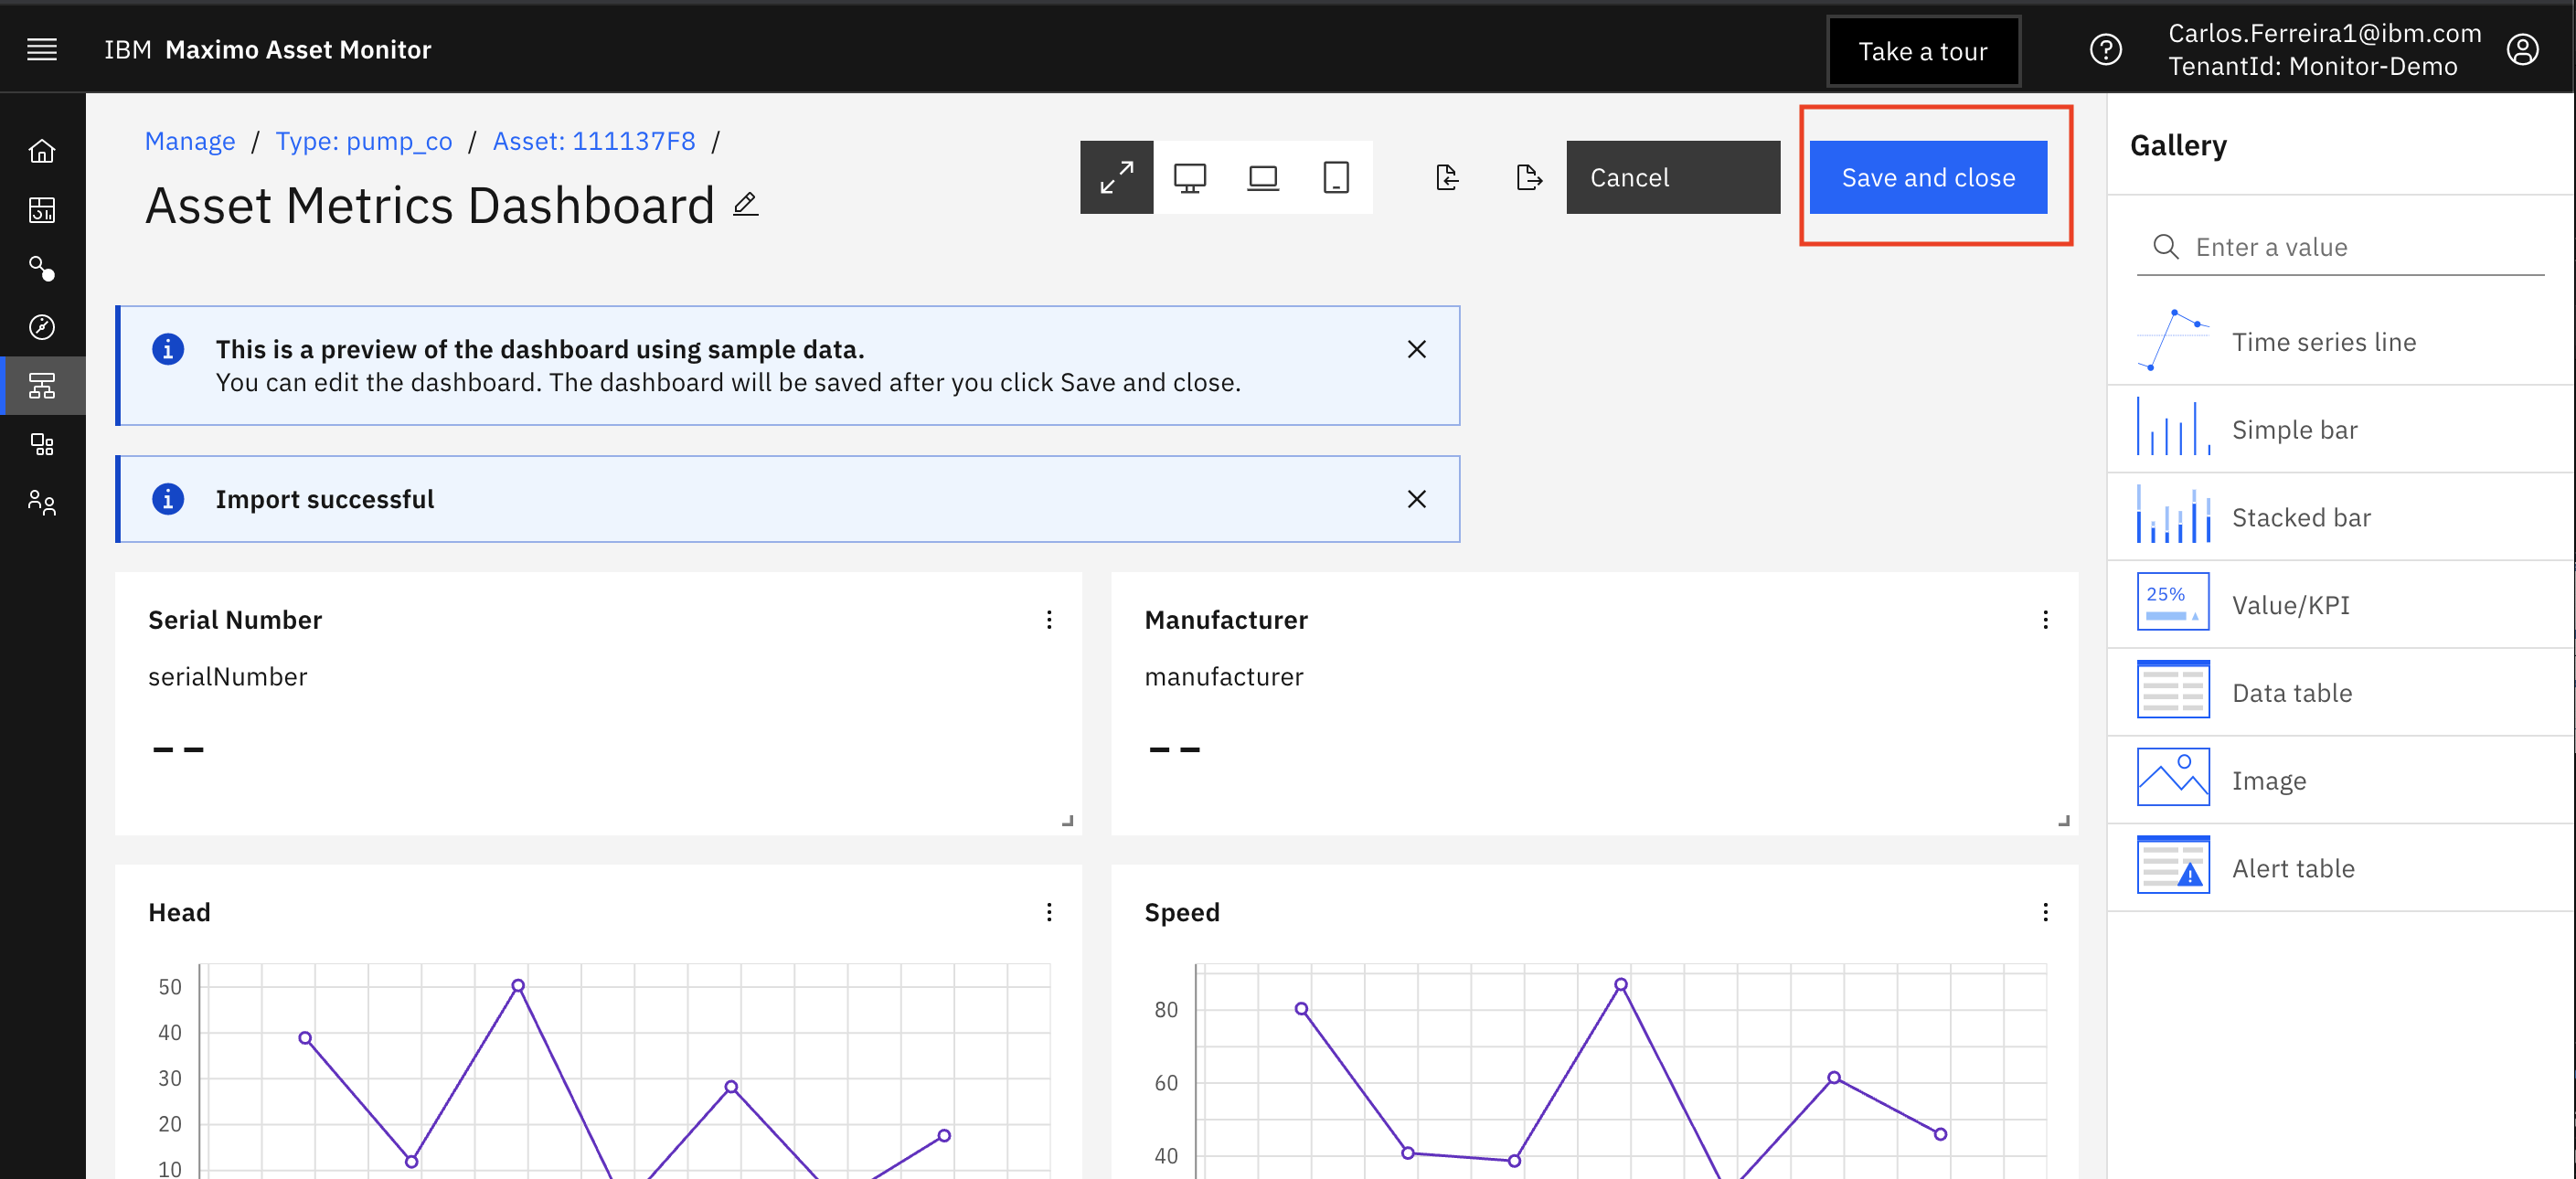Click the Head chart options menu

[x=1048, y=913]
